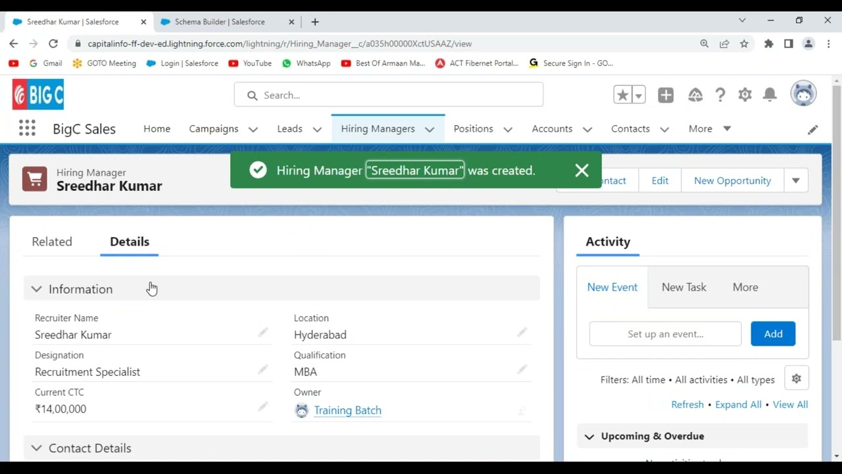Open Chrome three-dot menu

point(828,43)
